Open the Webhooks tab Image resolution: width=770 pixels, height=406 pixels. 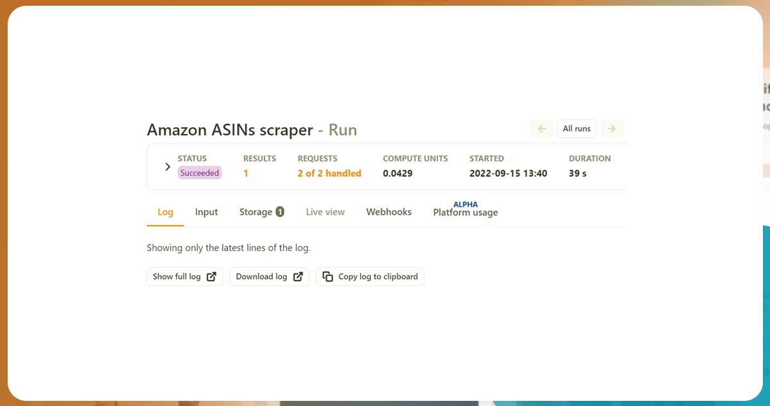click(389, 211)
